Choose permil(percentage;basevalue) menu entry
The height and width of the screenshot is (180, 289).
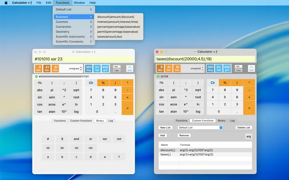click(119, 32)
